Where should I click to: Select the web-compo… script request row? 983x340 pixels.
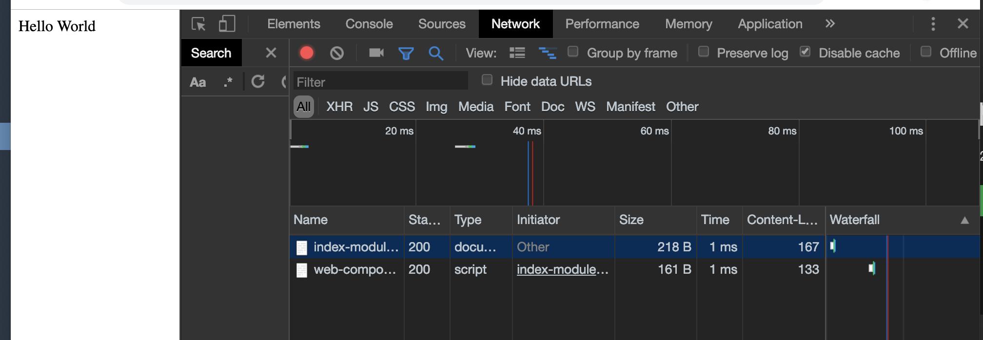(634, 269)
